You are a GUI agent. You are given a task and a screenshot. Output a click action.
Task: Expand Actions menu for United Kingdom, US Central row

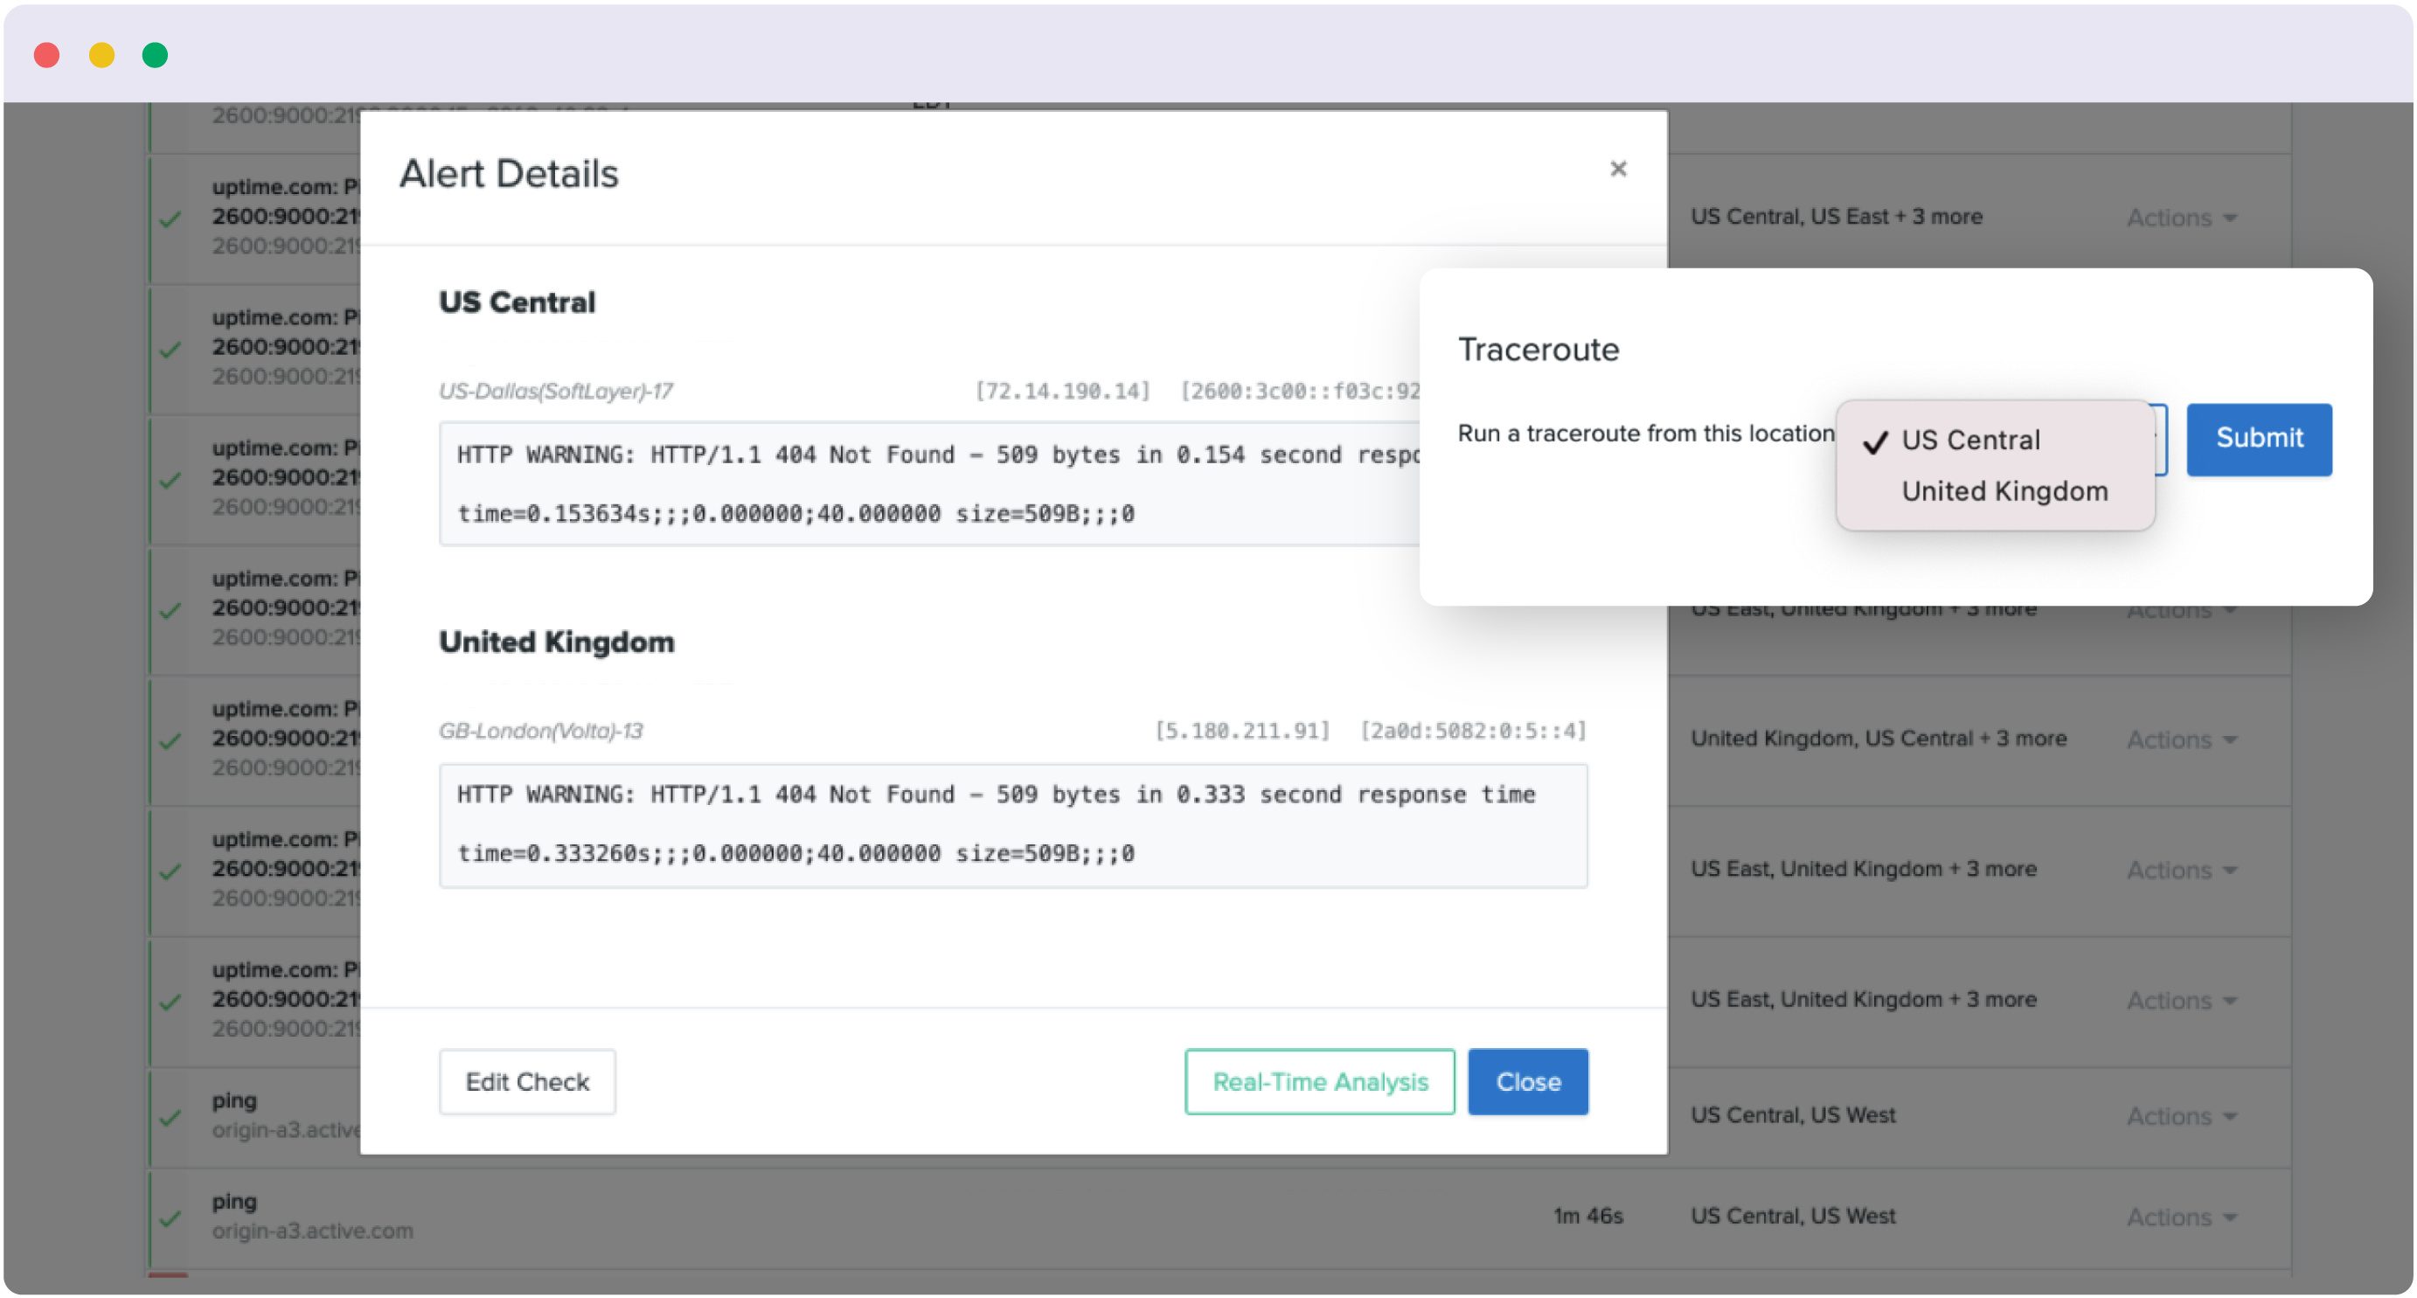(x=2181, y=739)
